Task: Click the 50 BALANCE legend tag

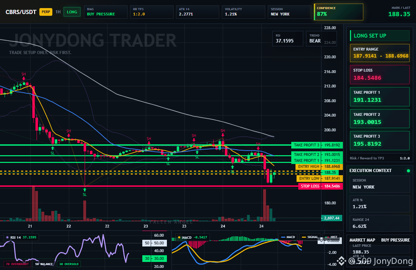Action: click(44, 264)
